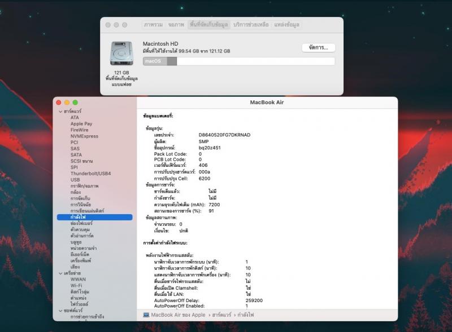
Task: Click the MacBook Air window title
Action: tap(267, 103)
